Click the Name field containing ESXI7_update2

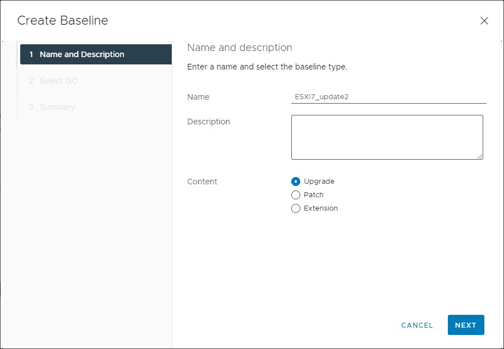pos(388,97)
